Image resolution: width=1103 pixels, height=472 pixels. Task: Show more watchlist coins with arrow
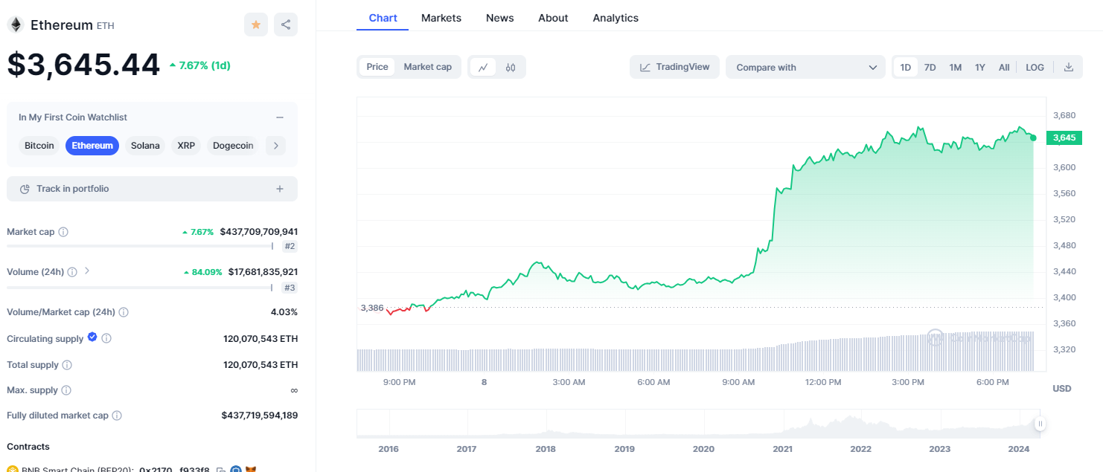click(x=276, y=146)
